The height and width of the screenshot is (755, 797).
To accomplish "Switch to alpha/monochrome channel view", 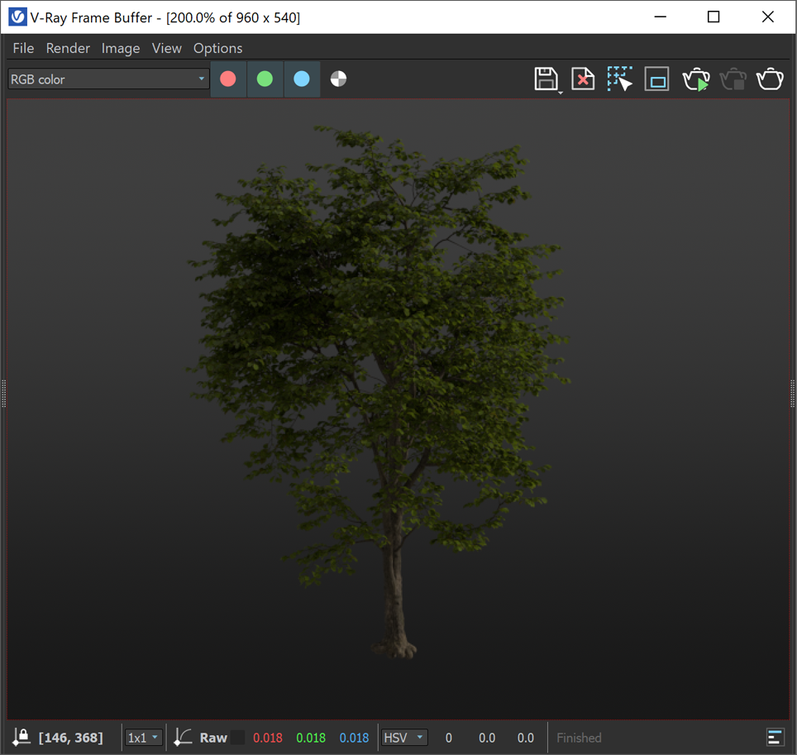I will [x=338, y=79].
